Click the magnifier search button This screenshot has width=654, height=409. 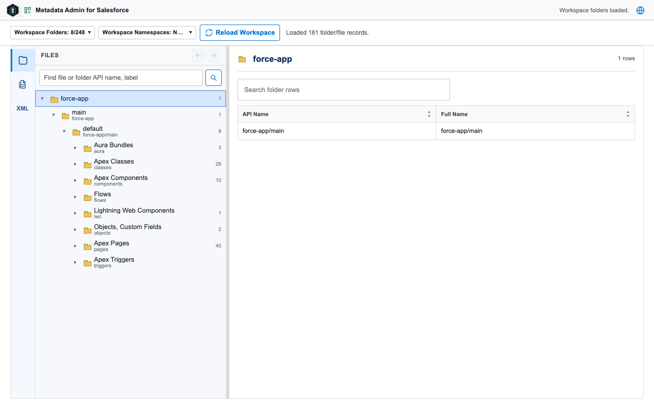214,78
